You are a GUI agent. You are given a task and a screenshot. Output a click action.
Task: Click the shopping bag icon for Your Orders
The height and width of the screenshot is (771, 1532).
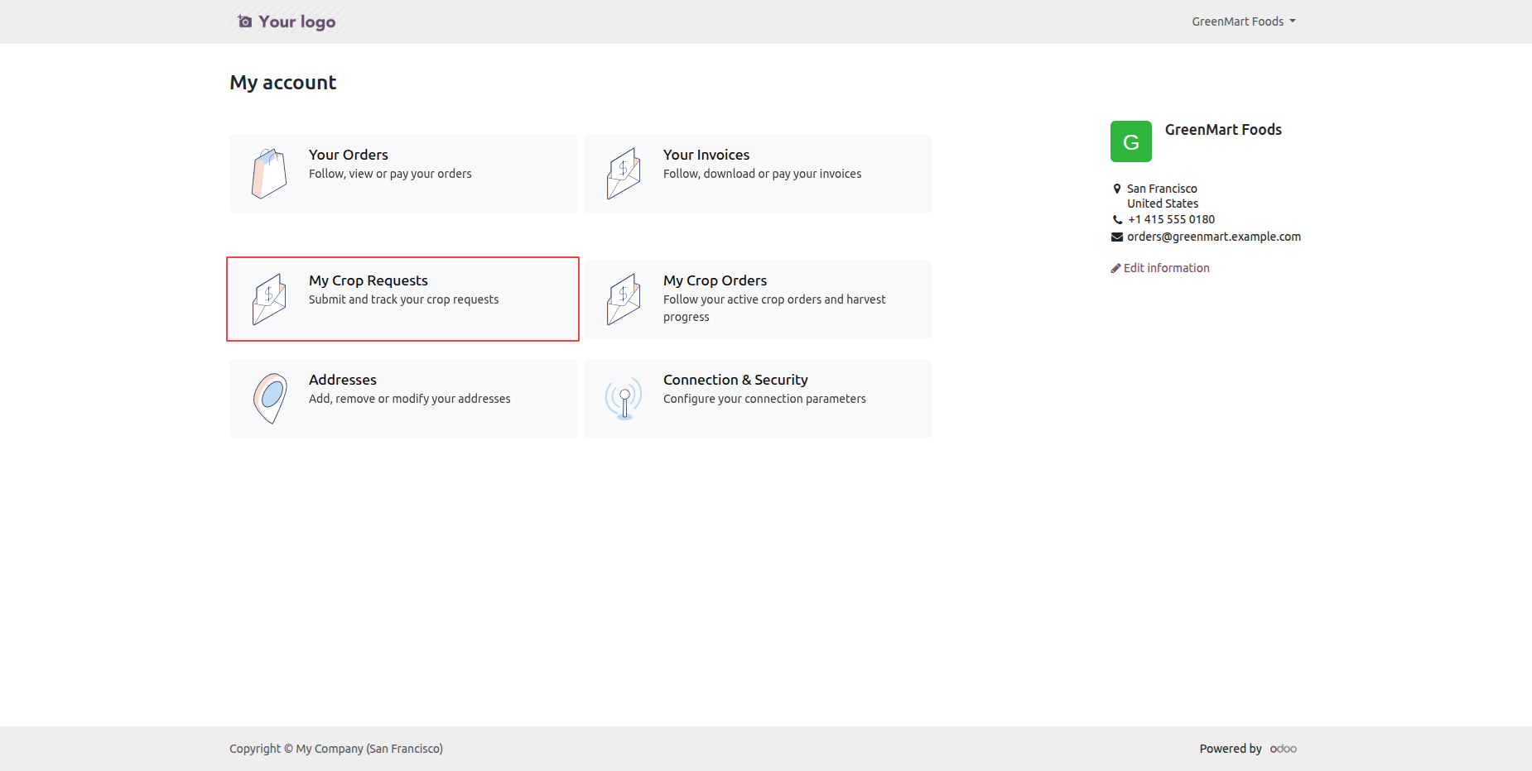[x=269, y=174]
